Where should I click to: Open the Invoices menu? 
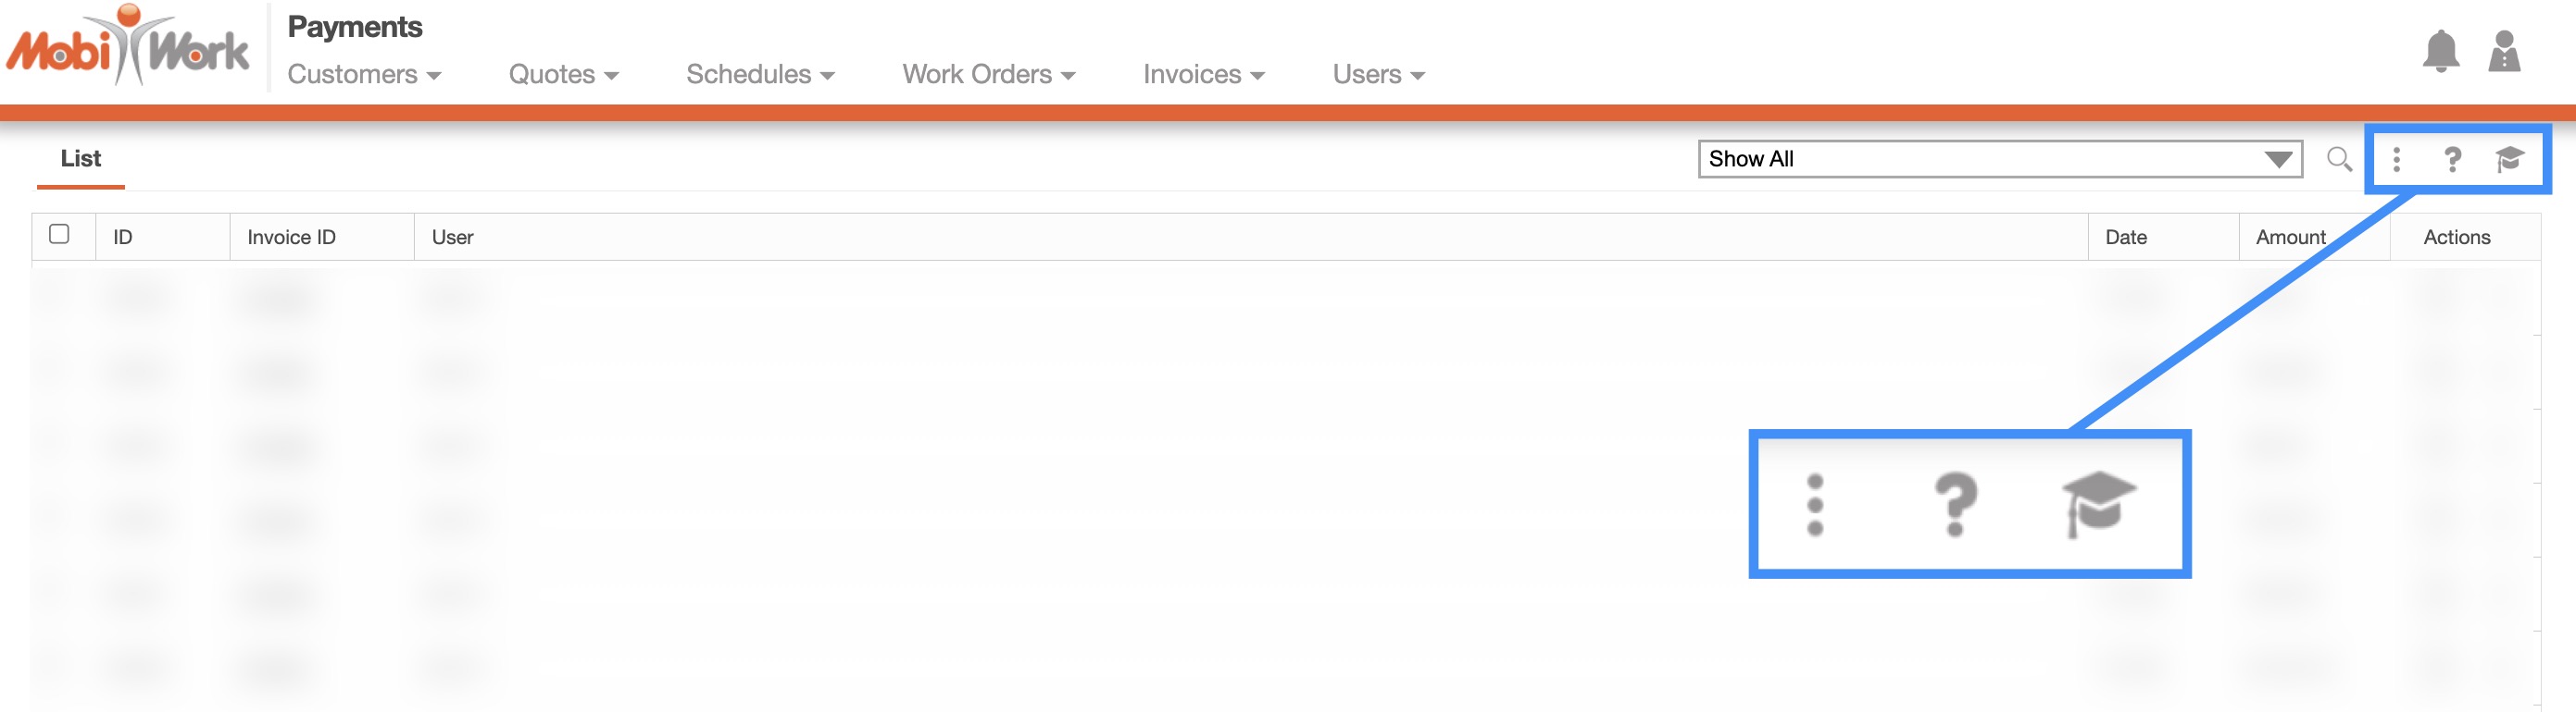[x=1203, y=75]
